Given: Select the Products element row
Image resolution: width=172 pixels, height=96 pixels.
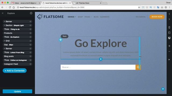Looking at the screenshot, I should point(17,33).
